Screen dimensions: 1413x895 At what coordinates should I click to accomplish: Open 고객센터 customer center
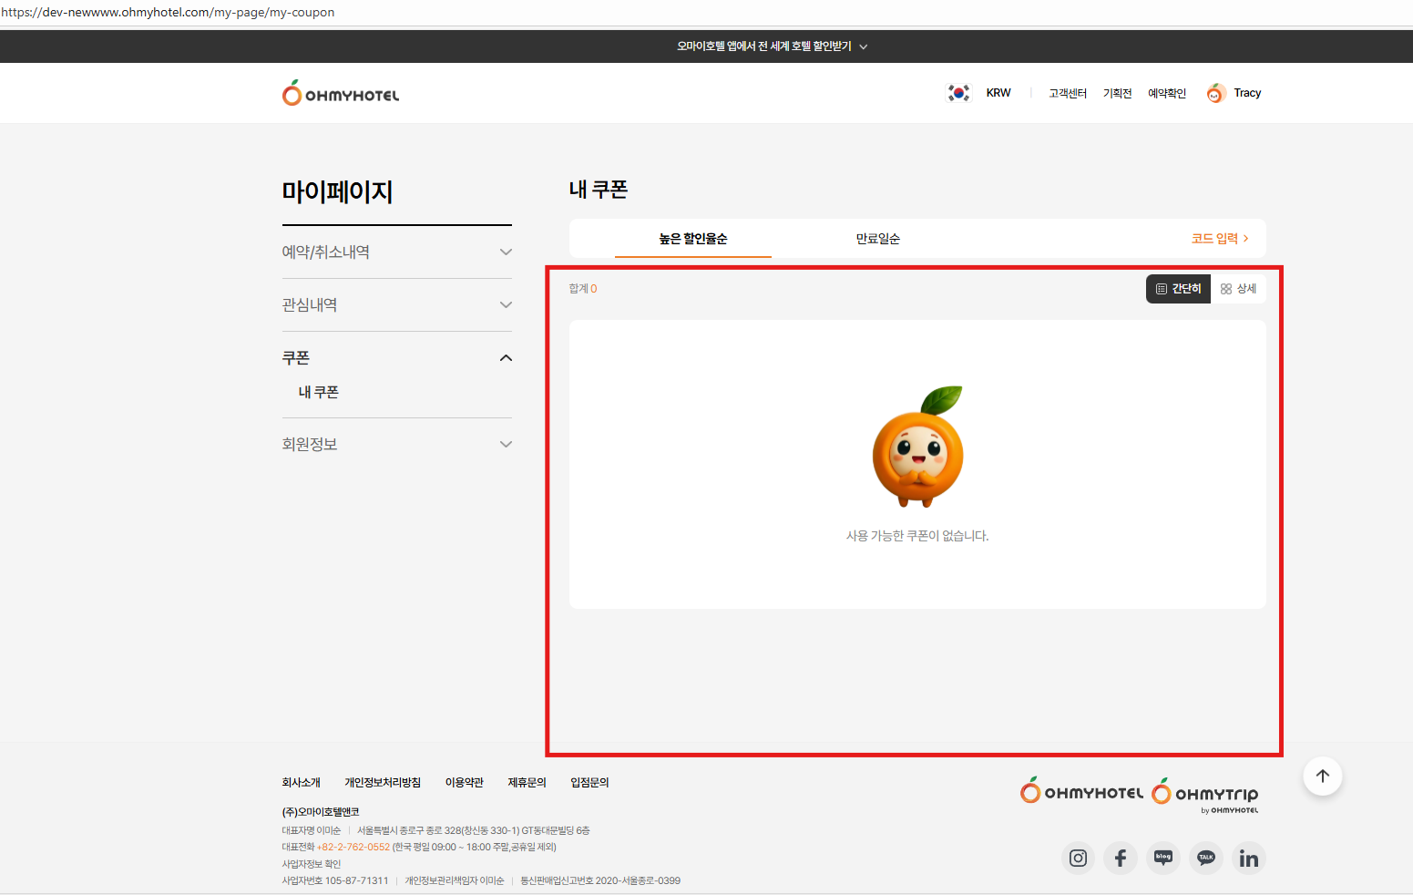click(x=1068, y=93)
